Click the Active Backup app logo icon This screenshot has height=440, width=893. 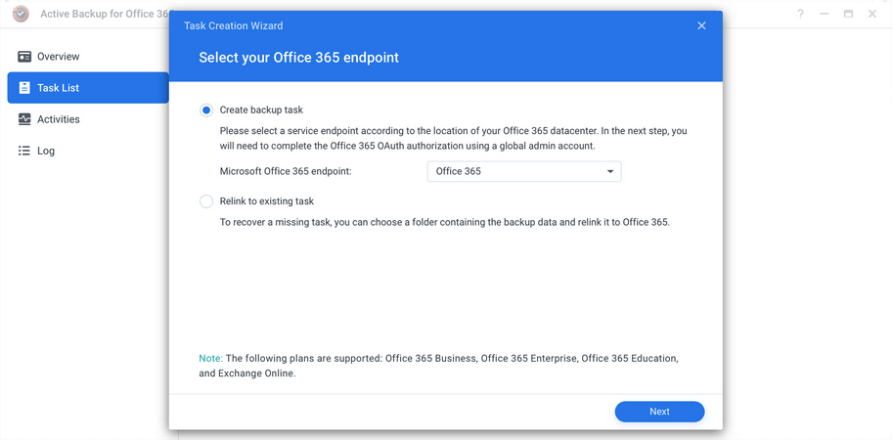22,14
